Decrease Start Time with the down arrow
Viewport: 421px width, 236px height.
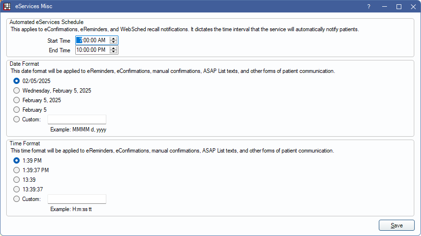tap(113, 43)
